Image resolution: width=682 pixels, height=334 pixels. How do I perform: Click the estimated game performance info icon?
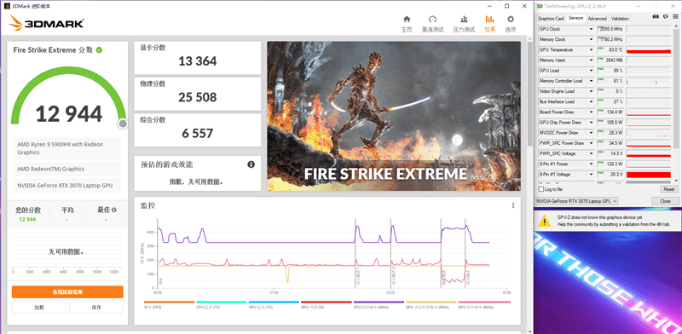(251, 164)
